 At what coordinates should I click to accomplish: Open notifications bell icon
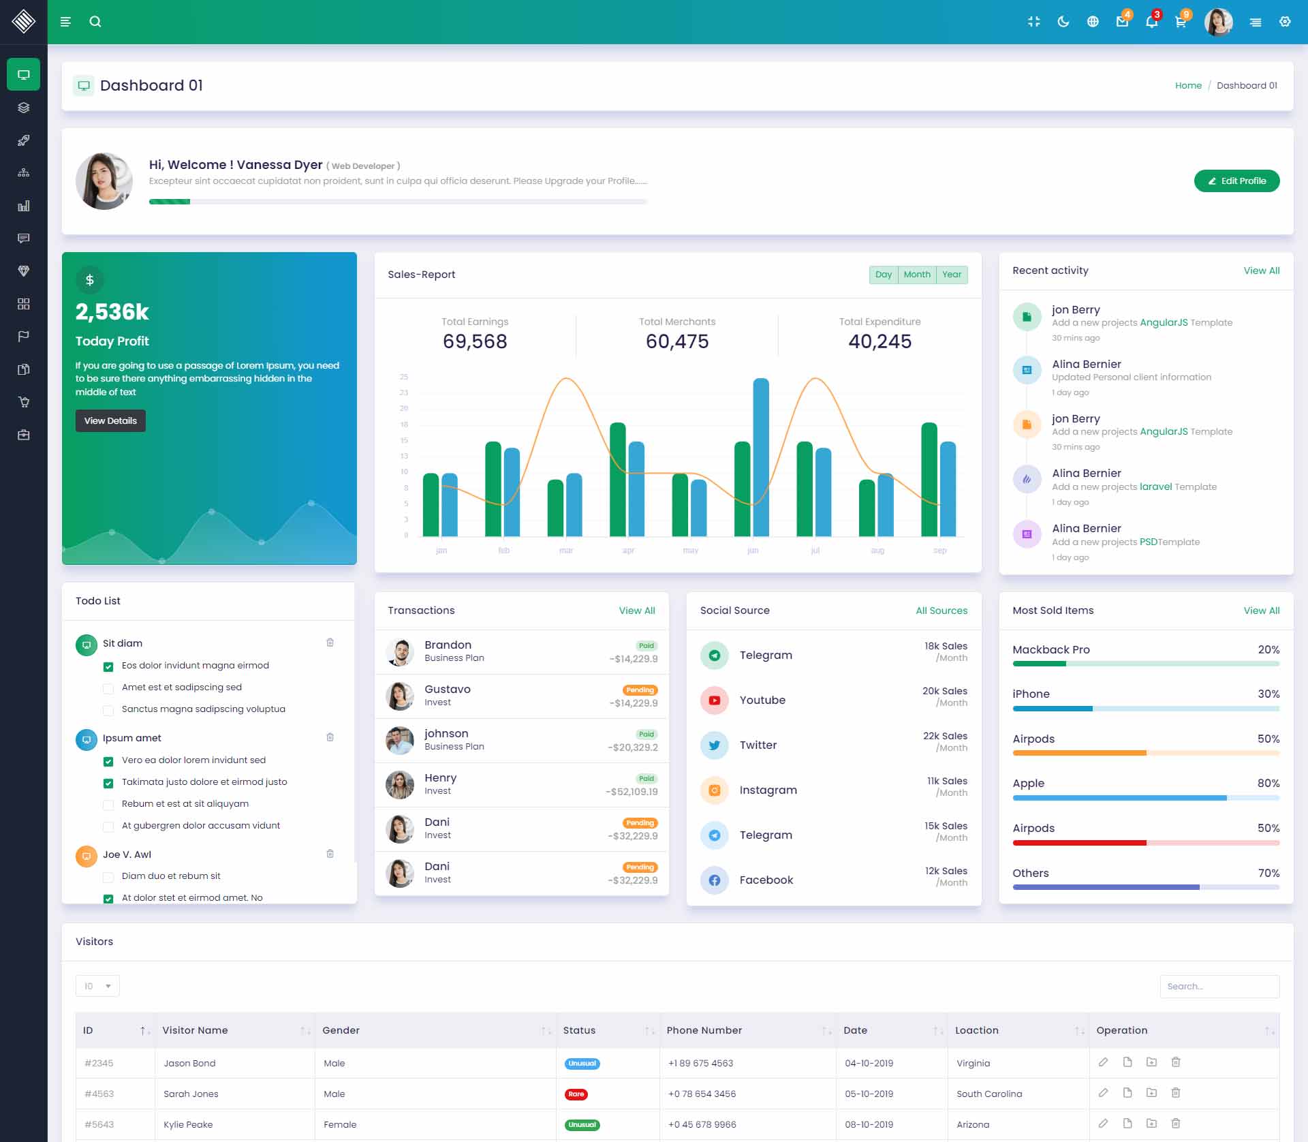pyautogui.click(x=1151, y=22)
